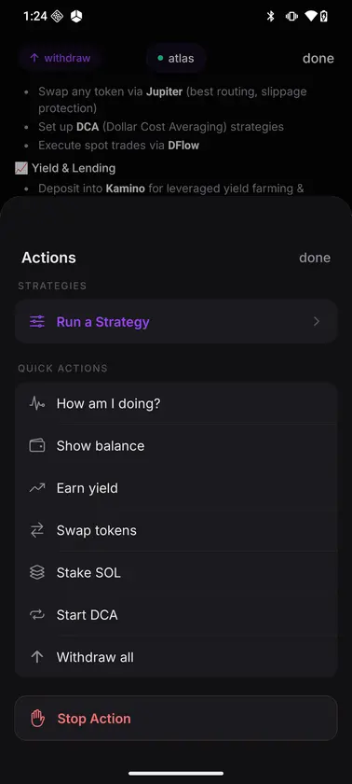This screenshot has height=784, width=352.
Task: Tap the pulse icon beside How am I doing
Action: [x=37, y=403]
